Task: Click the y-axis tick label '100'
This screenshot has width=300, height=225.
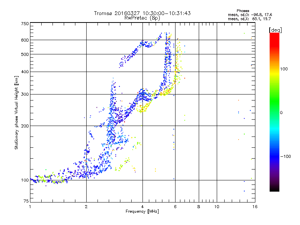Action: (25, 180)
